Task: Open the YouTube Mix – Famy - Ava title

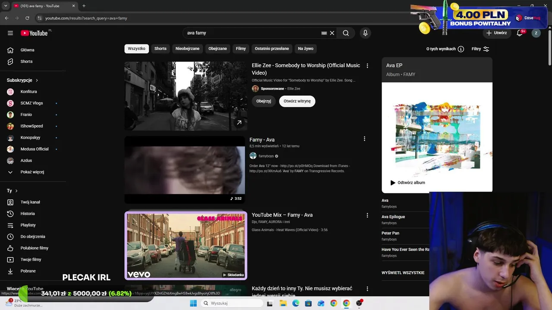Action: click(x=282, y=215)
